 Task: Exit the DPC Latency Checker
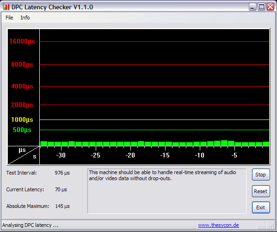click(x=261, y=207)
